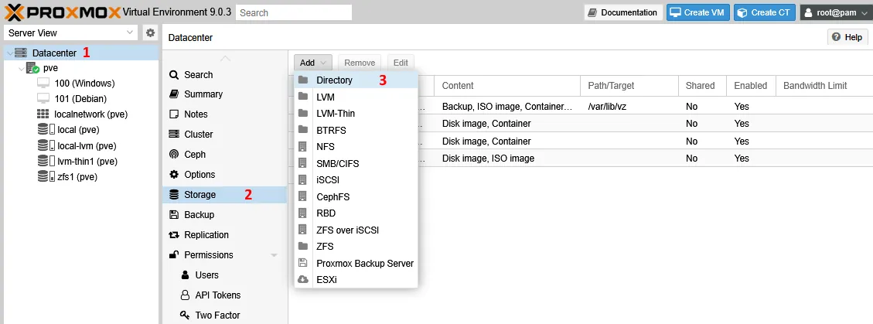Screen dimensions: 873x324
Task: Collapse the Datacenter tree node
Action: point(9,53)
